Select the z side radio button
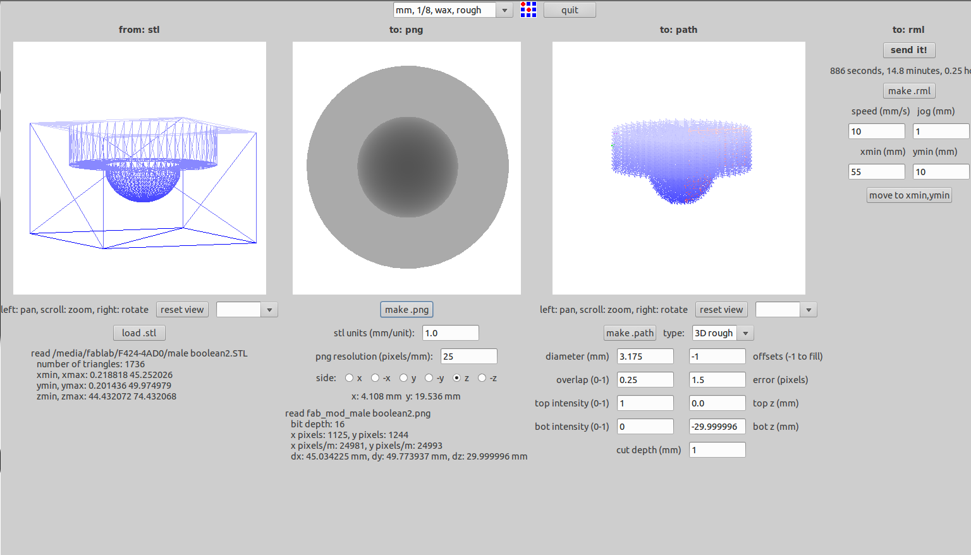 click(456, 378)
